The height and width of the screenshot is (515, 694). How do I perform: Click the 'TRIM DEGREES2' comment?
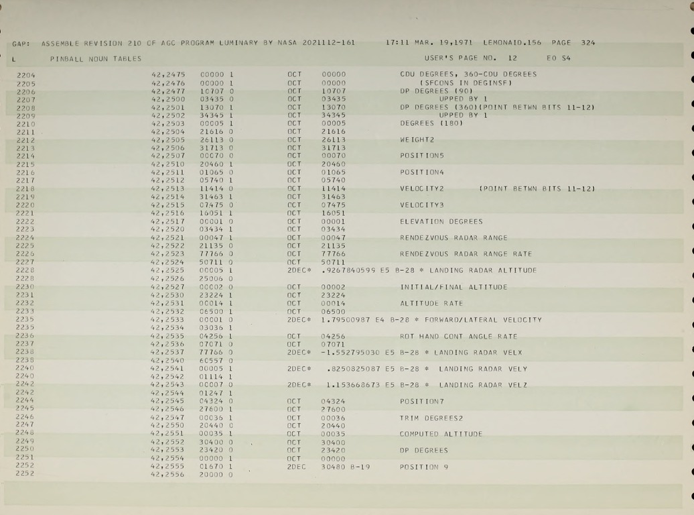431,418
